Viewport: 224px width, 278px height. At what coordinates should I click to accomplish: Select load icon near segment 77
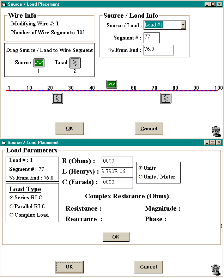pos(166,98)
